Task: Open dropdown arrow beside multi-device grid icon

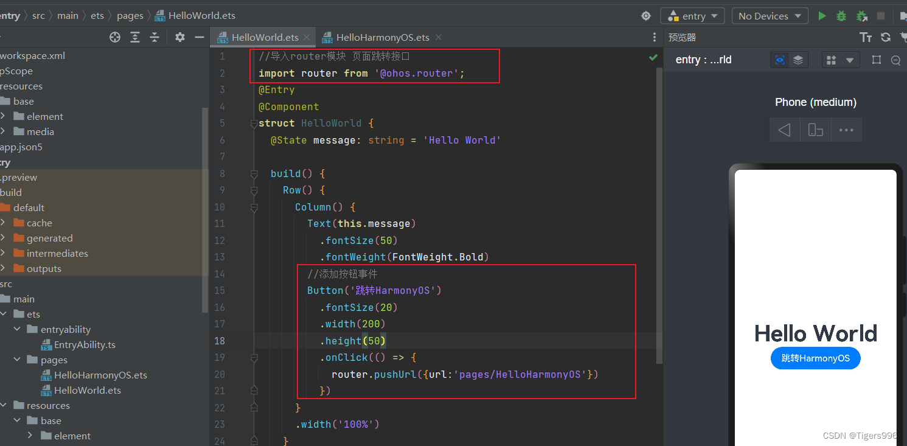Action: pos(850,60)
